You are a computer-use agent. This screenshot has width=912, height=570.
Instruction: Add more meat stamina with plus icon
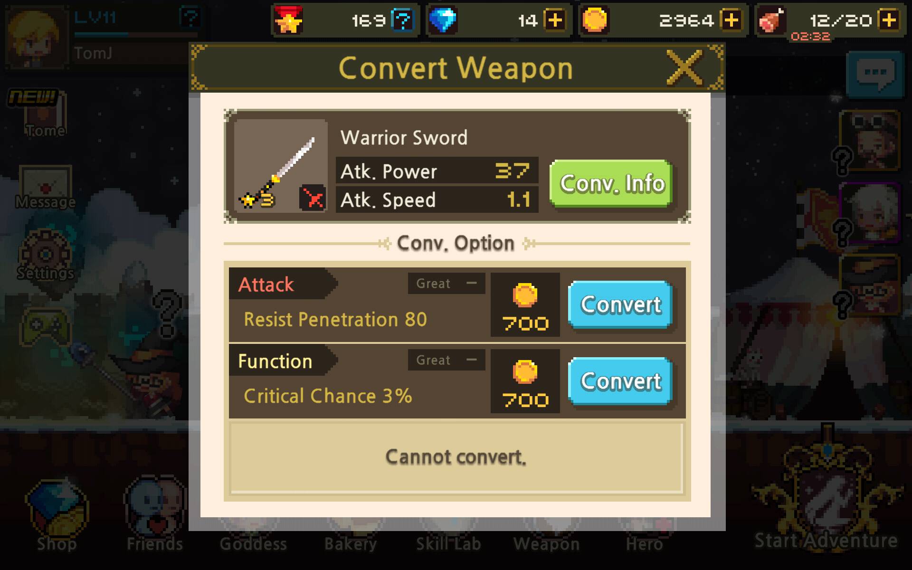tap(889, 20)
